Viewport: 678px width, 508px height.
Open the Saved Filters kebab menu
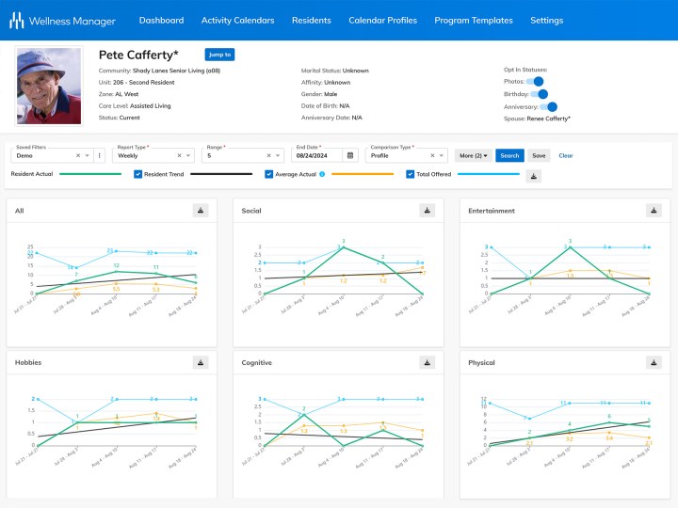pos(100,155)
